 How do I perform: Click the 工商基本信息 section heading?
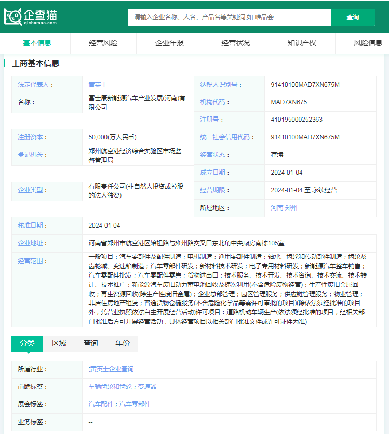[36, 63]
